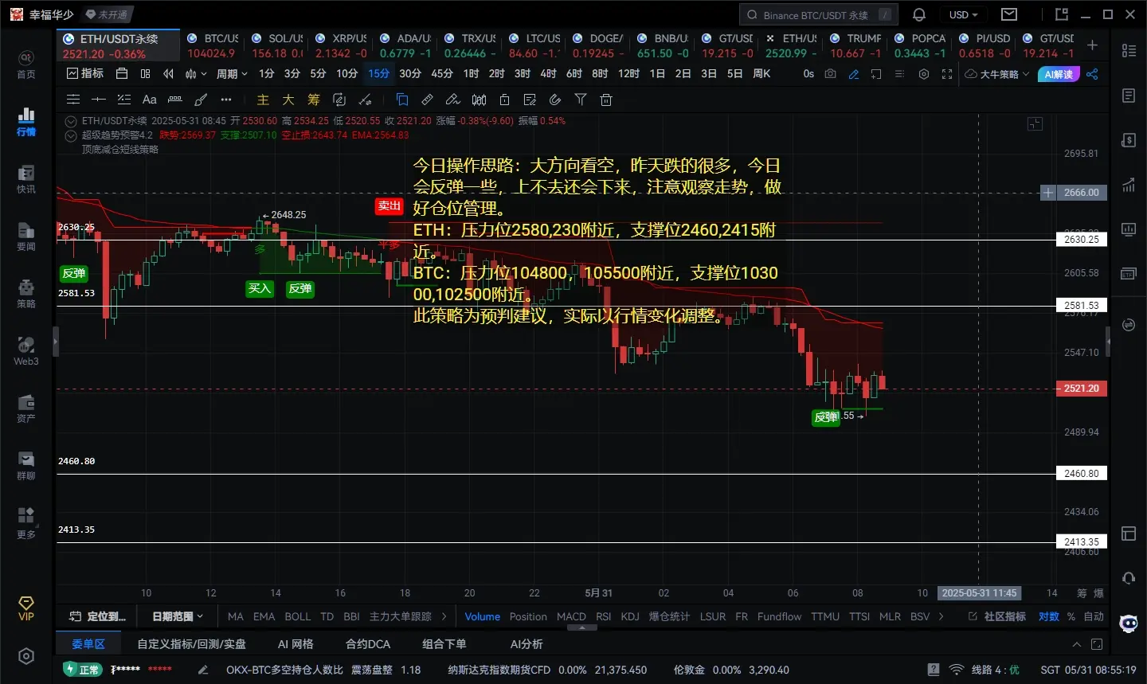Expand the 周期 period dropdown
This screenshot has height=684, width=1147.
(x=232, y=74)
